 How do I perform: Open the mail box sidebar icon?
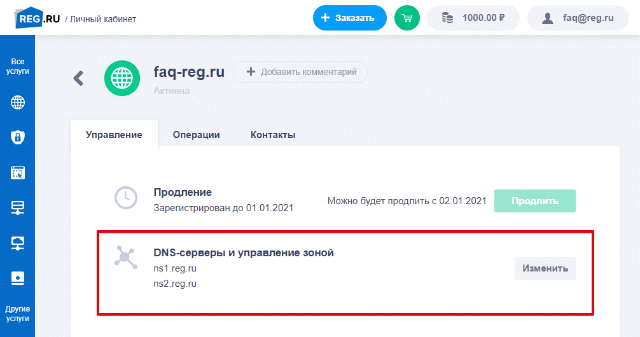[x=18, y=278]
